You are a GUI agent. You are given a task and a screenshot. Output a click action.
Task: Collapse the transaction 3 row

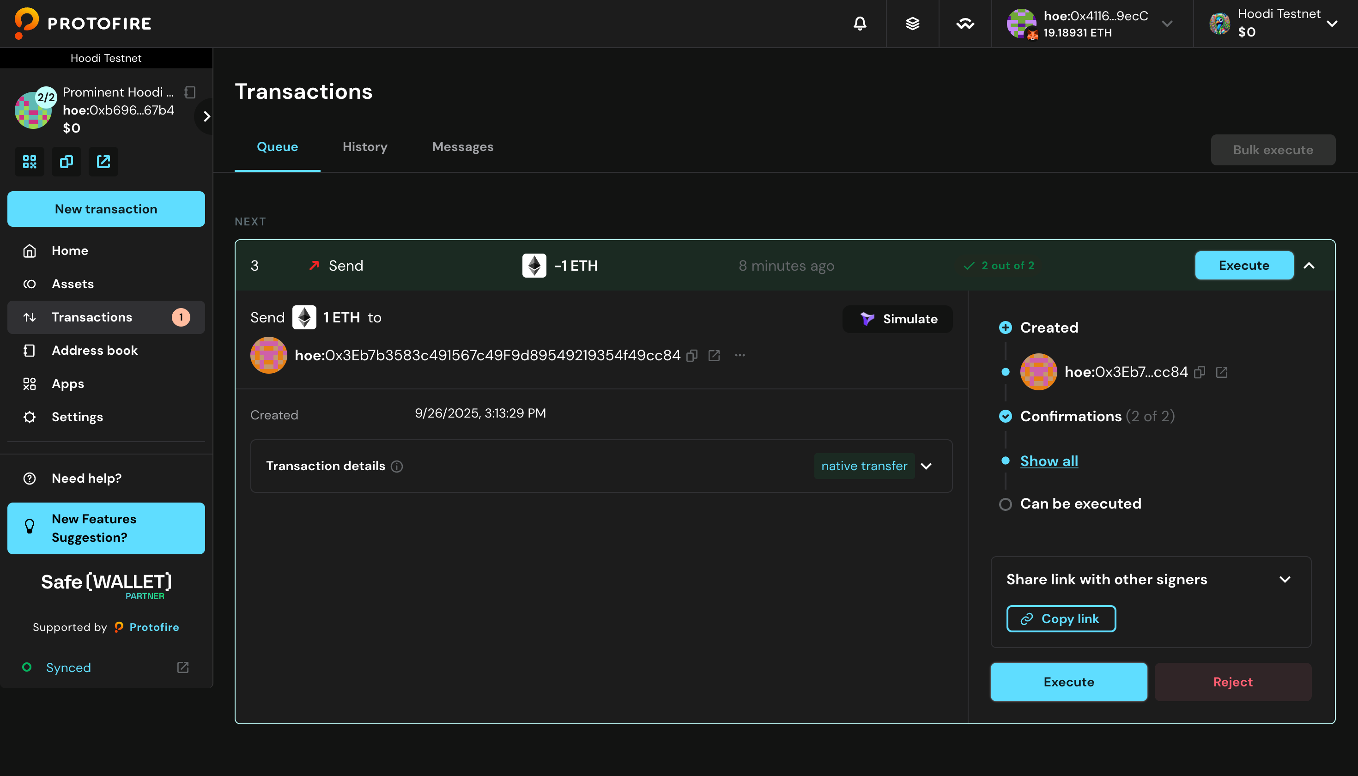click(1309, 266)
